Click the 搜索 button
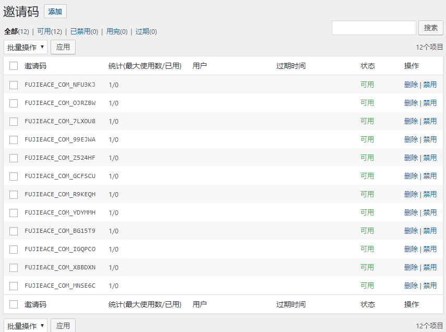 pyautogui.click(x=430, y=28)
